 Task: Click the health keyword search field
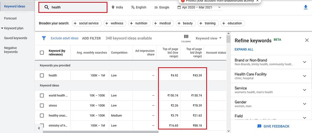(73, 7)
